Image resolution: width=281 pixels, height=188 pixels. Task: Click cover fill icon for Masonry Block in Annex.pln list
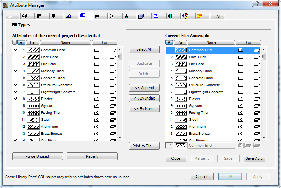257,71
